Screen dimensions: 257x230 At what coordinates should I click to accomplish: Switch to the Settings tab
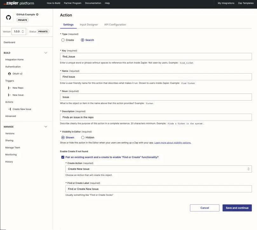point(68,24)
